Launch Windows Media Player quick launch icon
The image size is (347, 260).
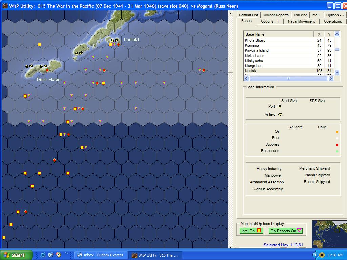(58, 255)
